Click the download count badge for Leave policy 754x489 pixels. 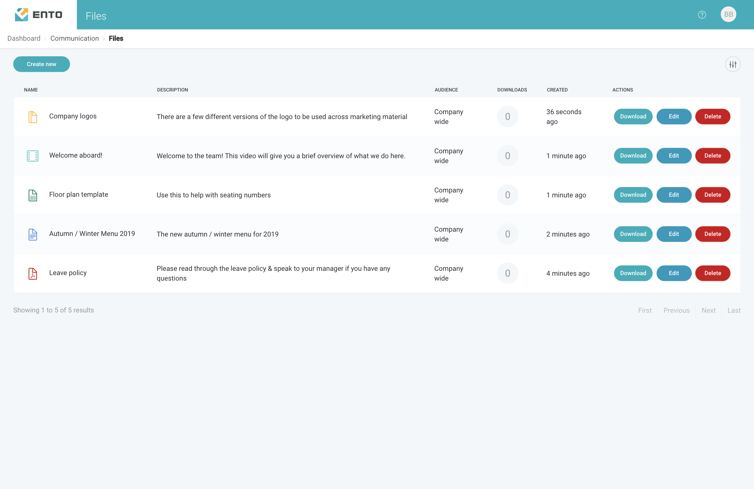508,273
